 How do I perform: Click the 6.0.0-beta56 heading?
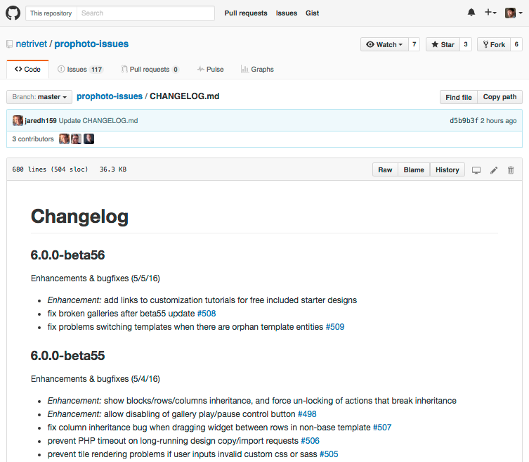[x=68, y=255]
